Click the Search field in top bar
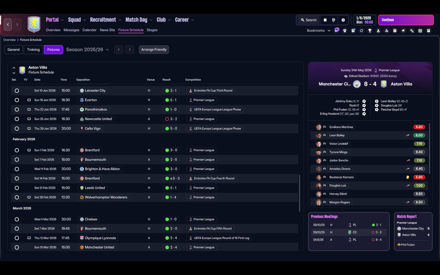 [308, 20]
